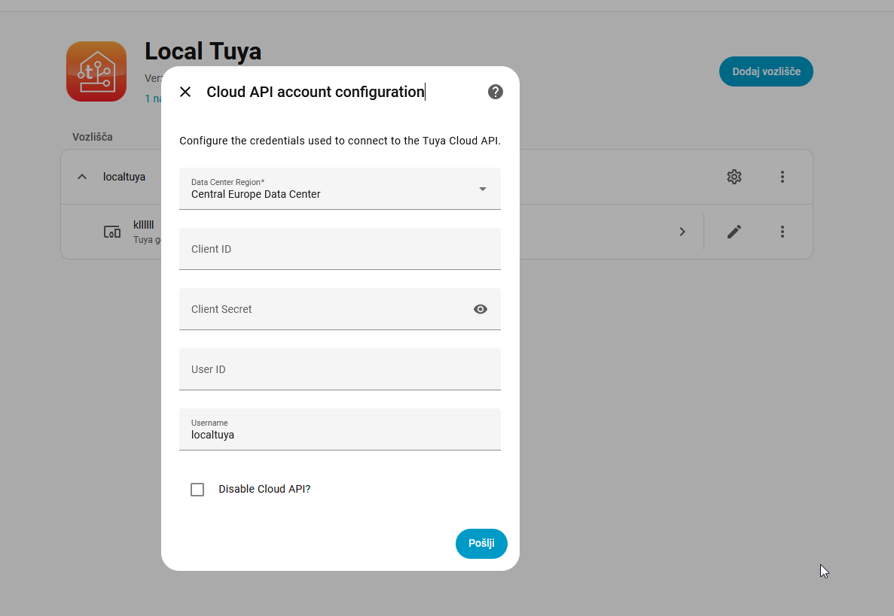Viewport: 894px width, 616px height.
Task: Close the Cloud API configuration dialog
Action: (185, 92)
